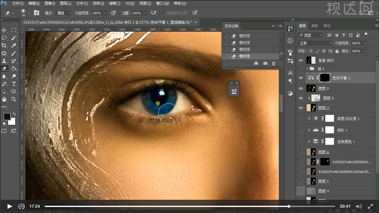This screenshot has height=213, width=379.
Task: Swap foreground and background colors
Action: (14, 114)
